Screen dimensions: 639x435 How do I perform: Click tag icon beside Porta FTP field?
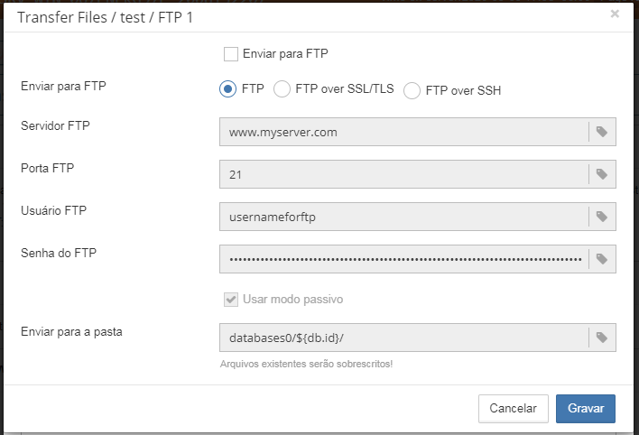(x=602, y=174)
